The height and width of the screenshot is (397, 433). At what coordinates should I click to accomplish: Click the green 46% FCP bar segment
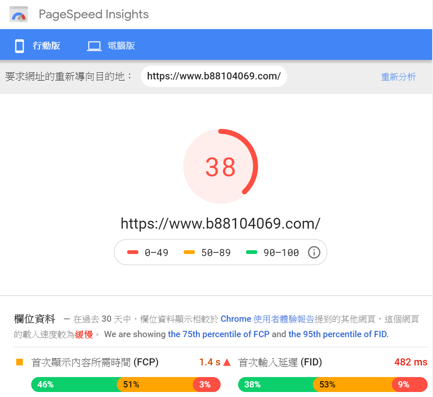pos(74,385)
